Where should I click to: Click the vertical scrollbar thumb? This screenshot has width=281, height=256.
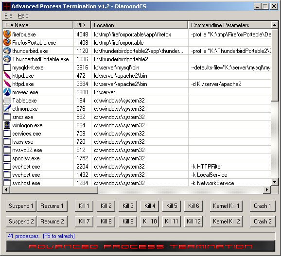pos(274,65)
